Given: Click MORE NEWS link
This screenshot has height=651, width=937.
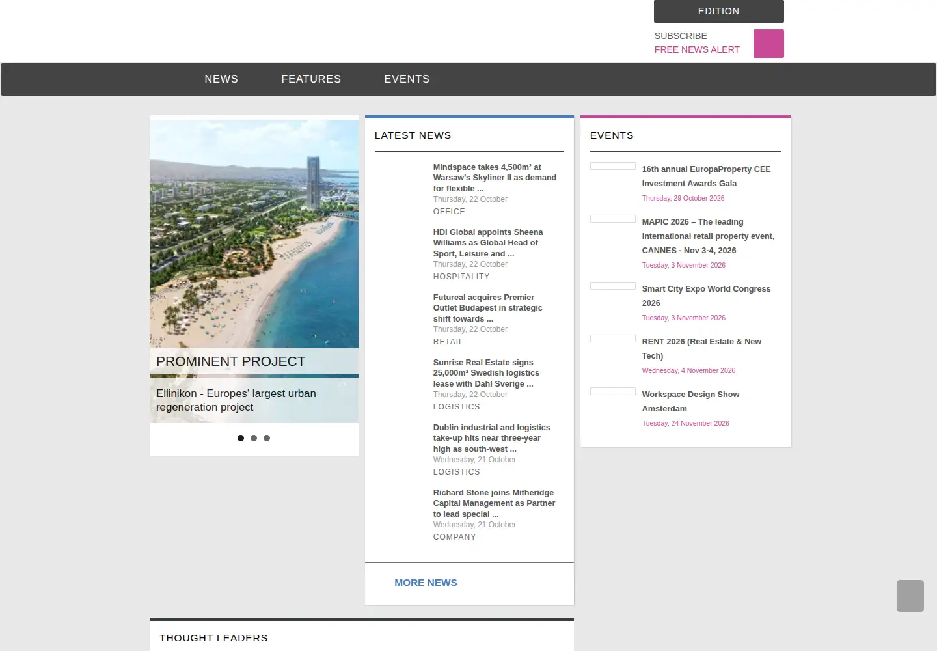Looking at the screenshot, I should [x=426, y=583].
